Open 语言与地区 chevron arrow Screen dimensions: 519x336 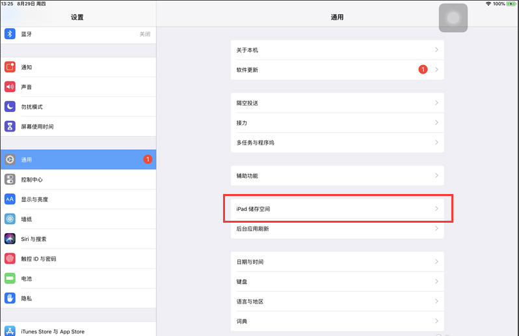pyautogui.click(x=436, y=301)
